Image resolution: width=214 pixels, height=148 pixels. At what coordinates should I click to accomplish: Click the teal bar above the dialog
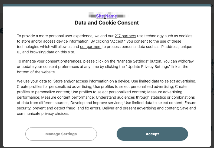pyautogui.click(x=107, y=5)
